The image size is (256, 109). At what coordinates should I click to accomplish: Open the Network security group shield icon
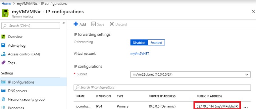3,99
